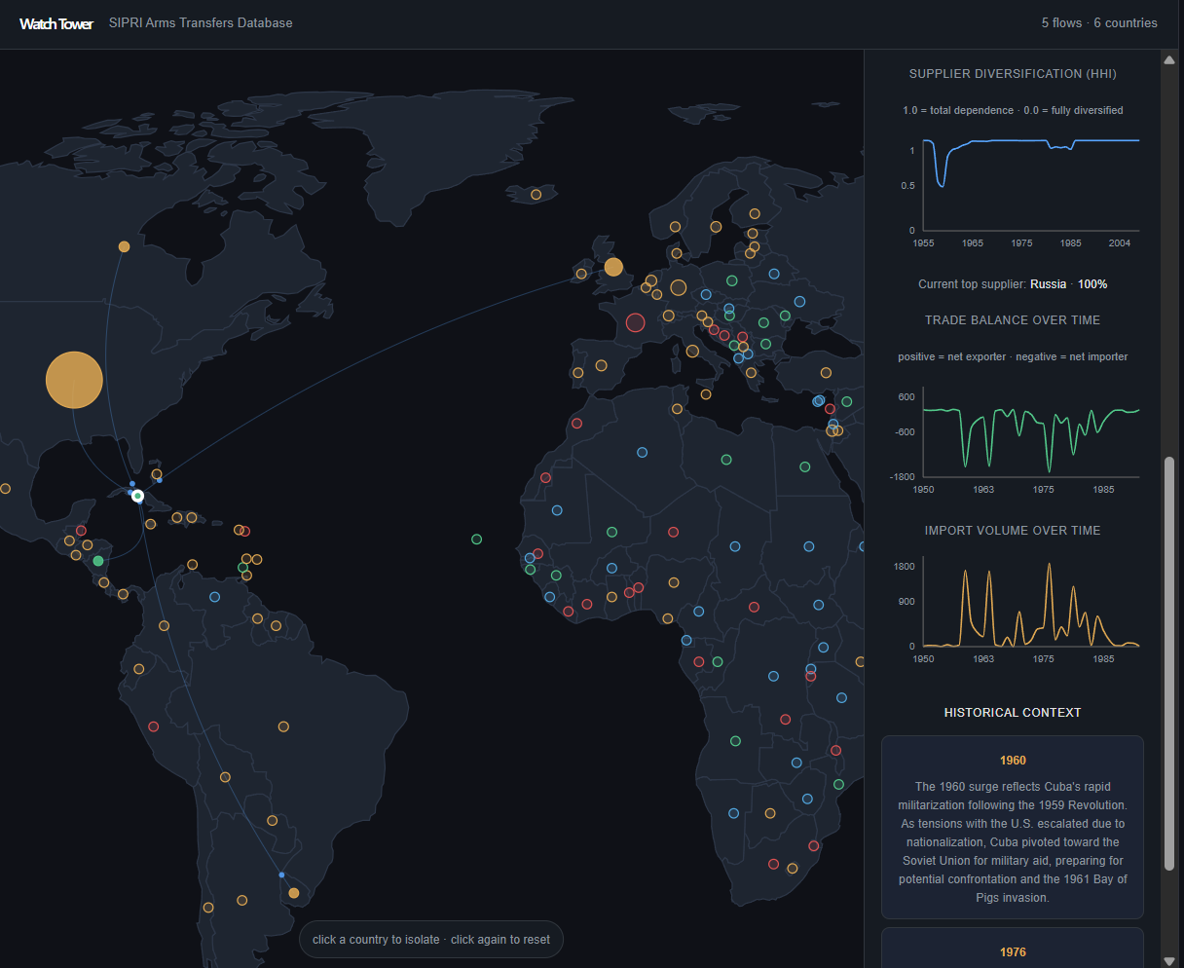Click the Italy marker
Image resolution: width=1184 pixels, height=968 pixels.
click(692, 352)
